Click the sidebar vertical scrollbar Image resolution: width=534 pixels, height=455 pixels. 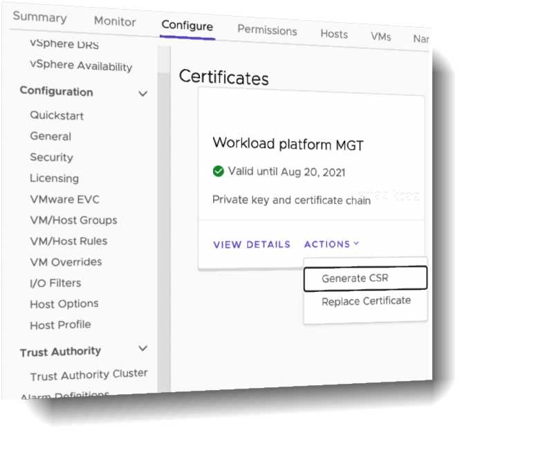164,207
